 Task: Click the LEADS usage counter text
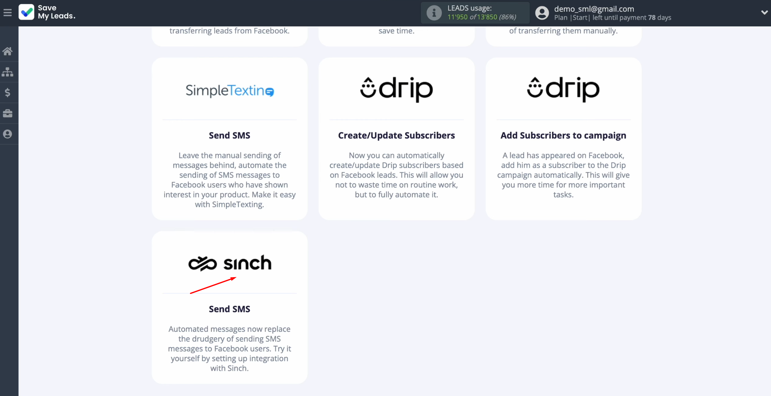(x=482, y=17)
